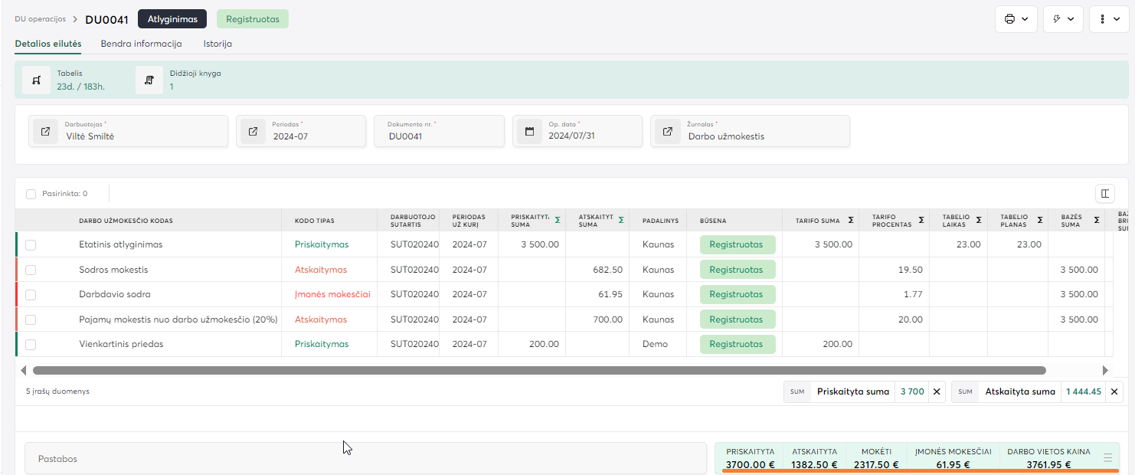Remove the Priskaityta suma total chip
This screenshot has height=475, width=1135.
click(x=937, y=391)
